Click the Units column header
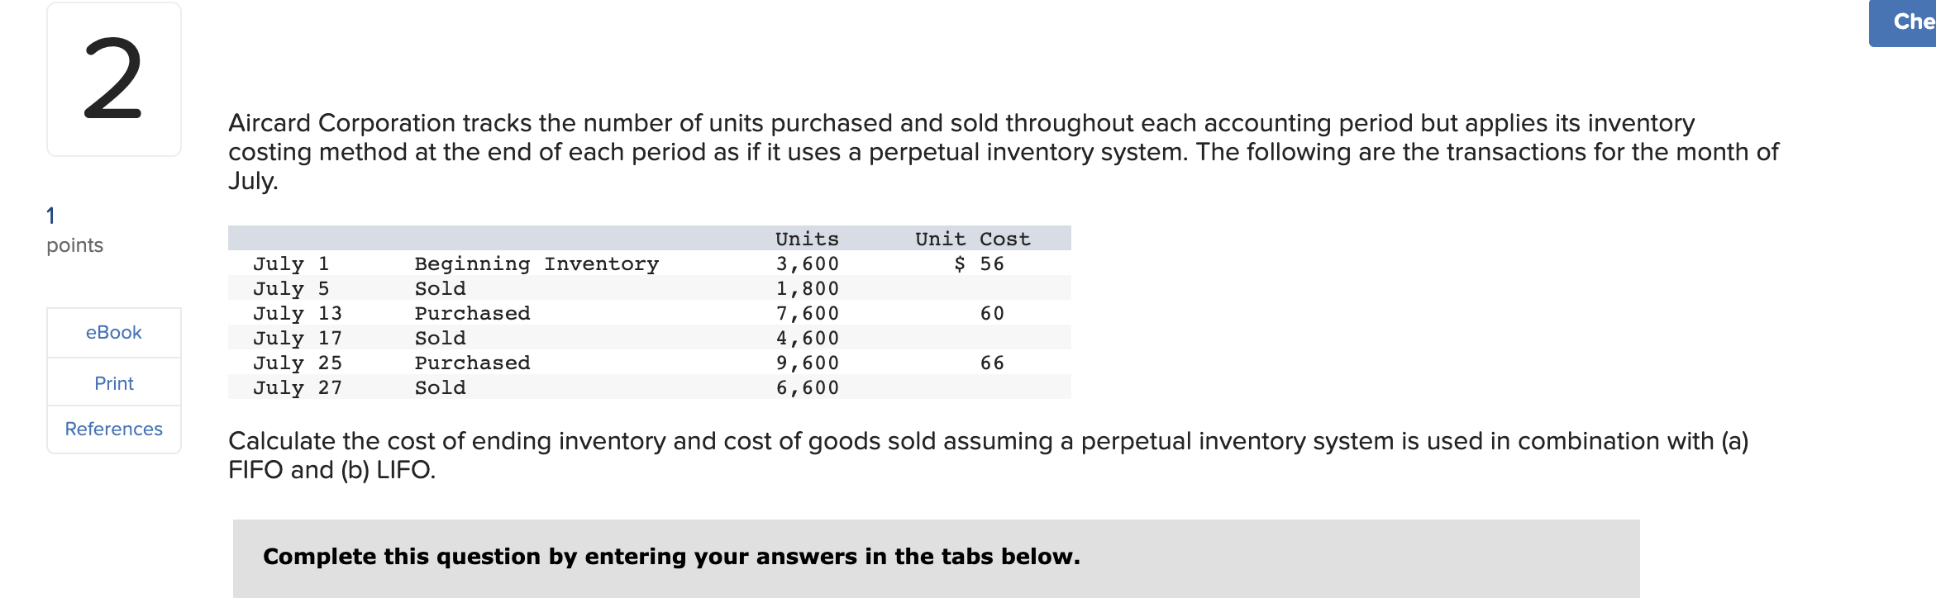 tap(806, 239)
